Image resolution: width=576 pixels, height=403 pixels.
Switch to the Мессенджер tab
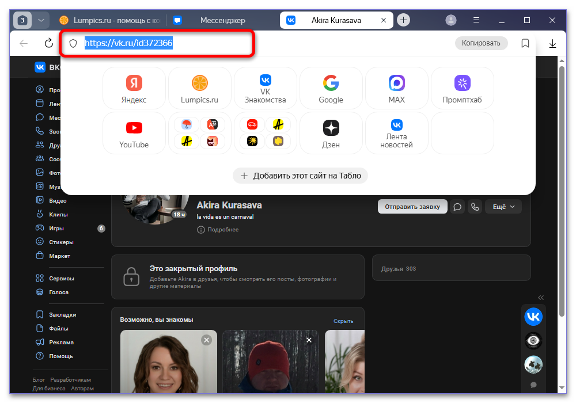[222, 20]
